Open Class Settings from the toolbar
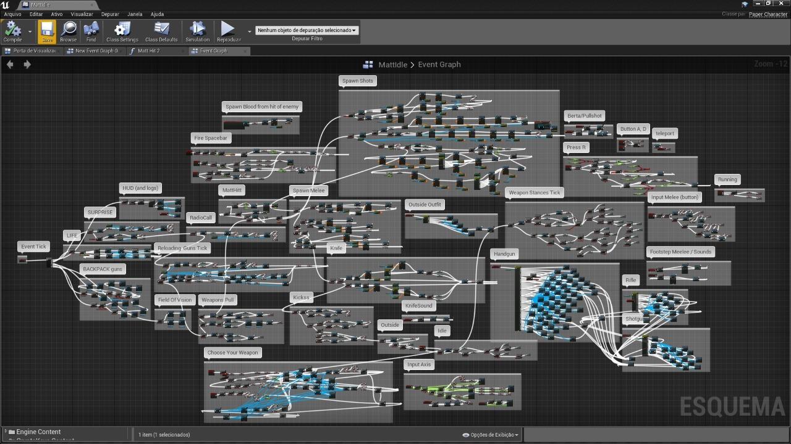 click(x=122, y=29)
